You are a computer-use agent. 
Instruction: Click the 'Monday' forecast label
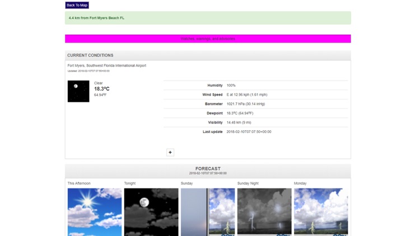[300, 183]
